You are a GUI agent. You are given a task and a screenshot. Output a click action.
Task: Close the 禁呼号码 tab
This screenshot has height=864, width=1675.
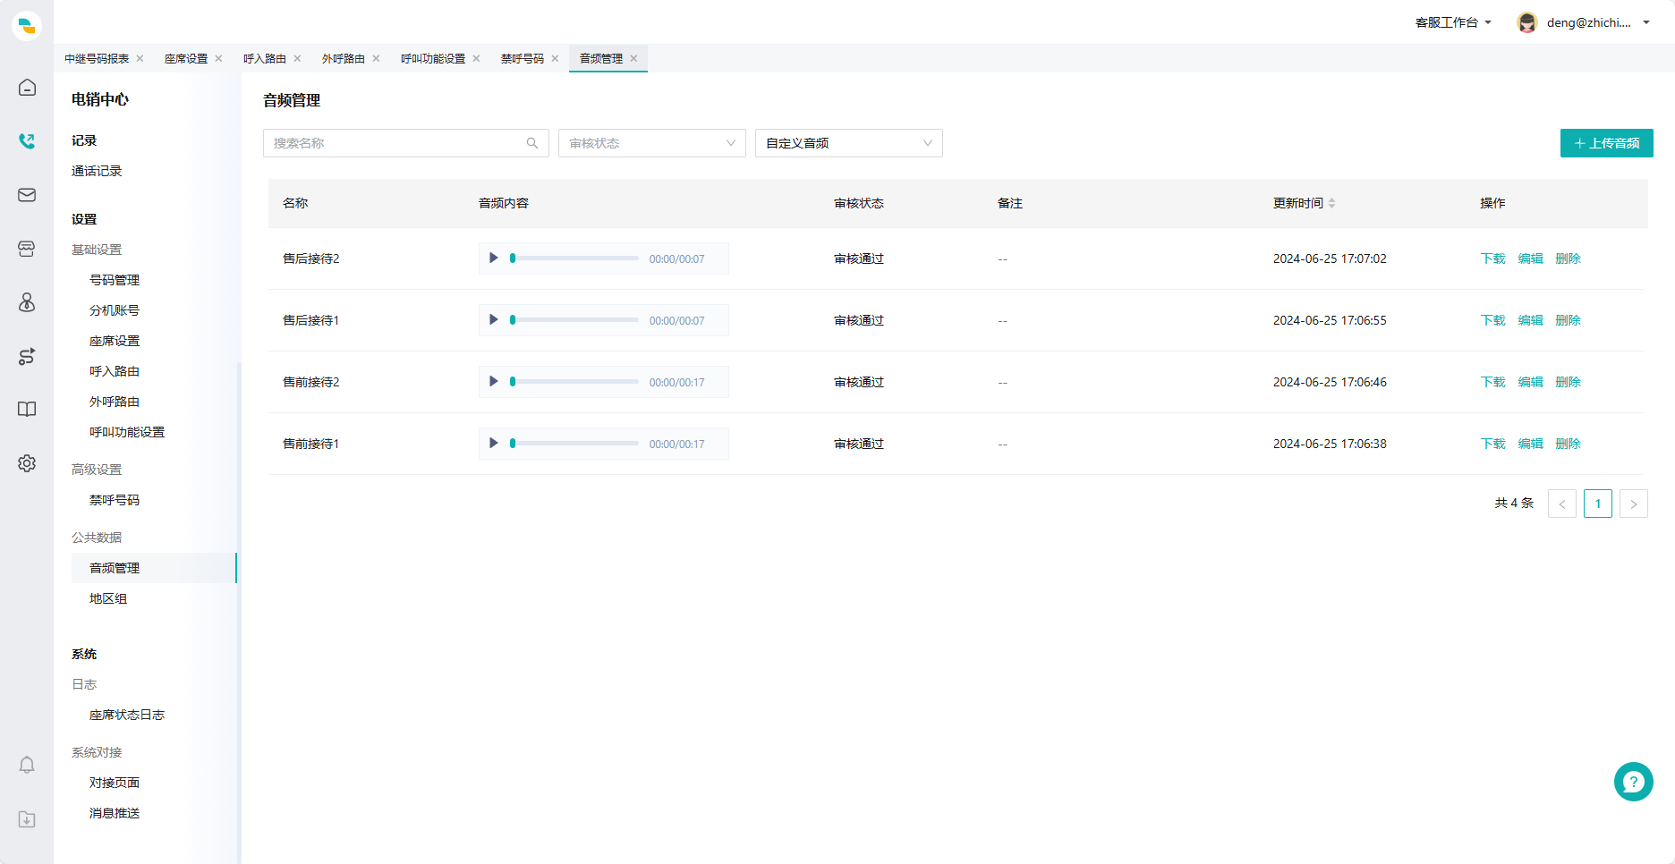(x=555, y=58)
